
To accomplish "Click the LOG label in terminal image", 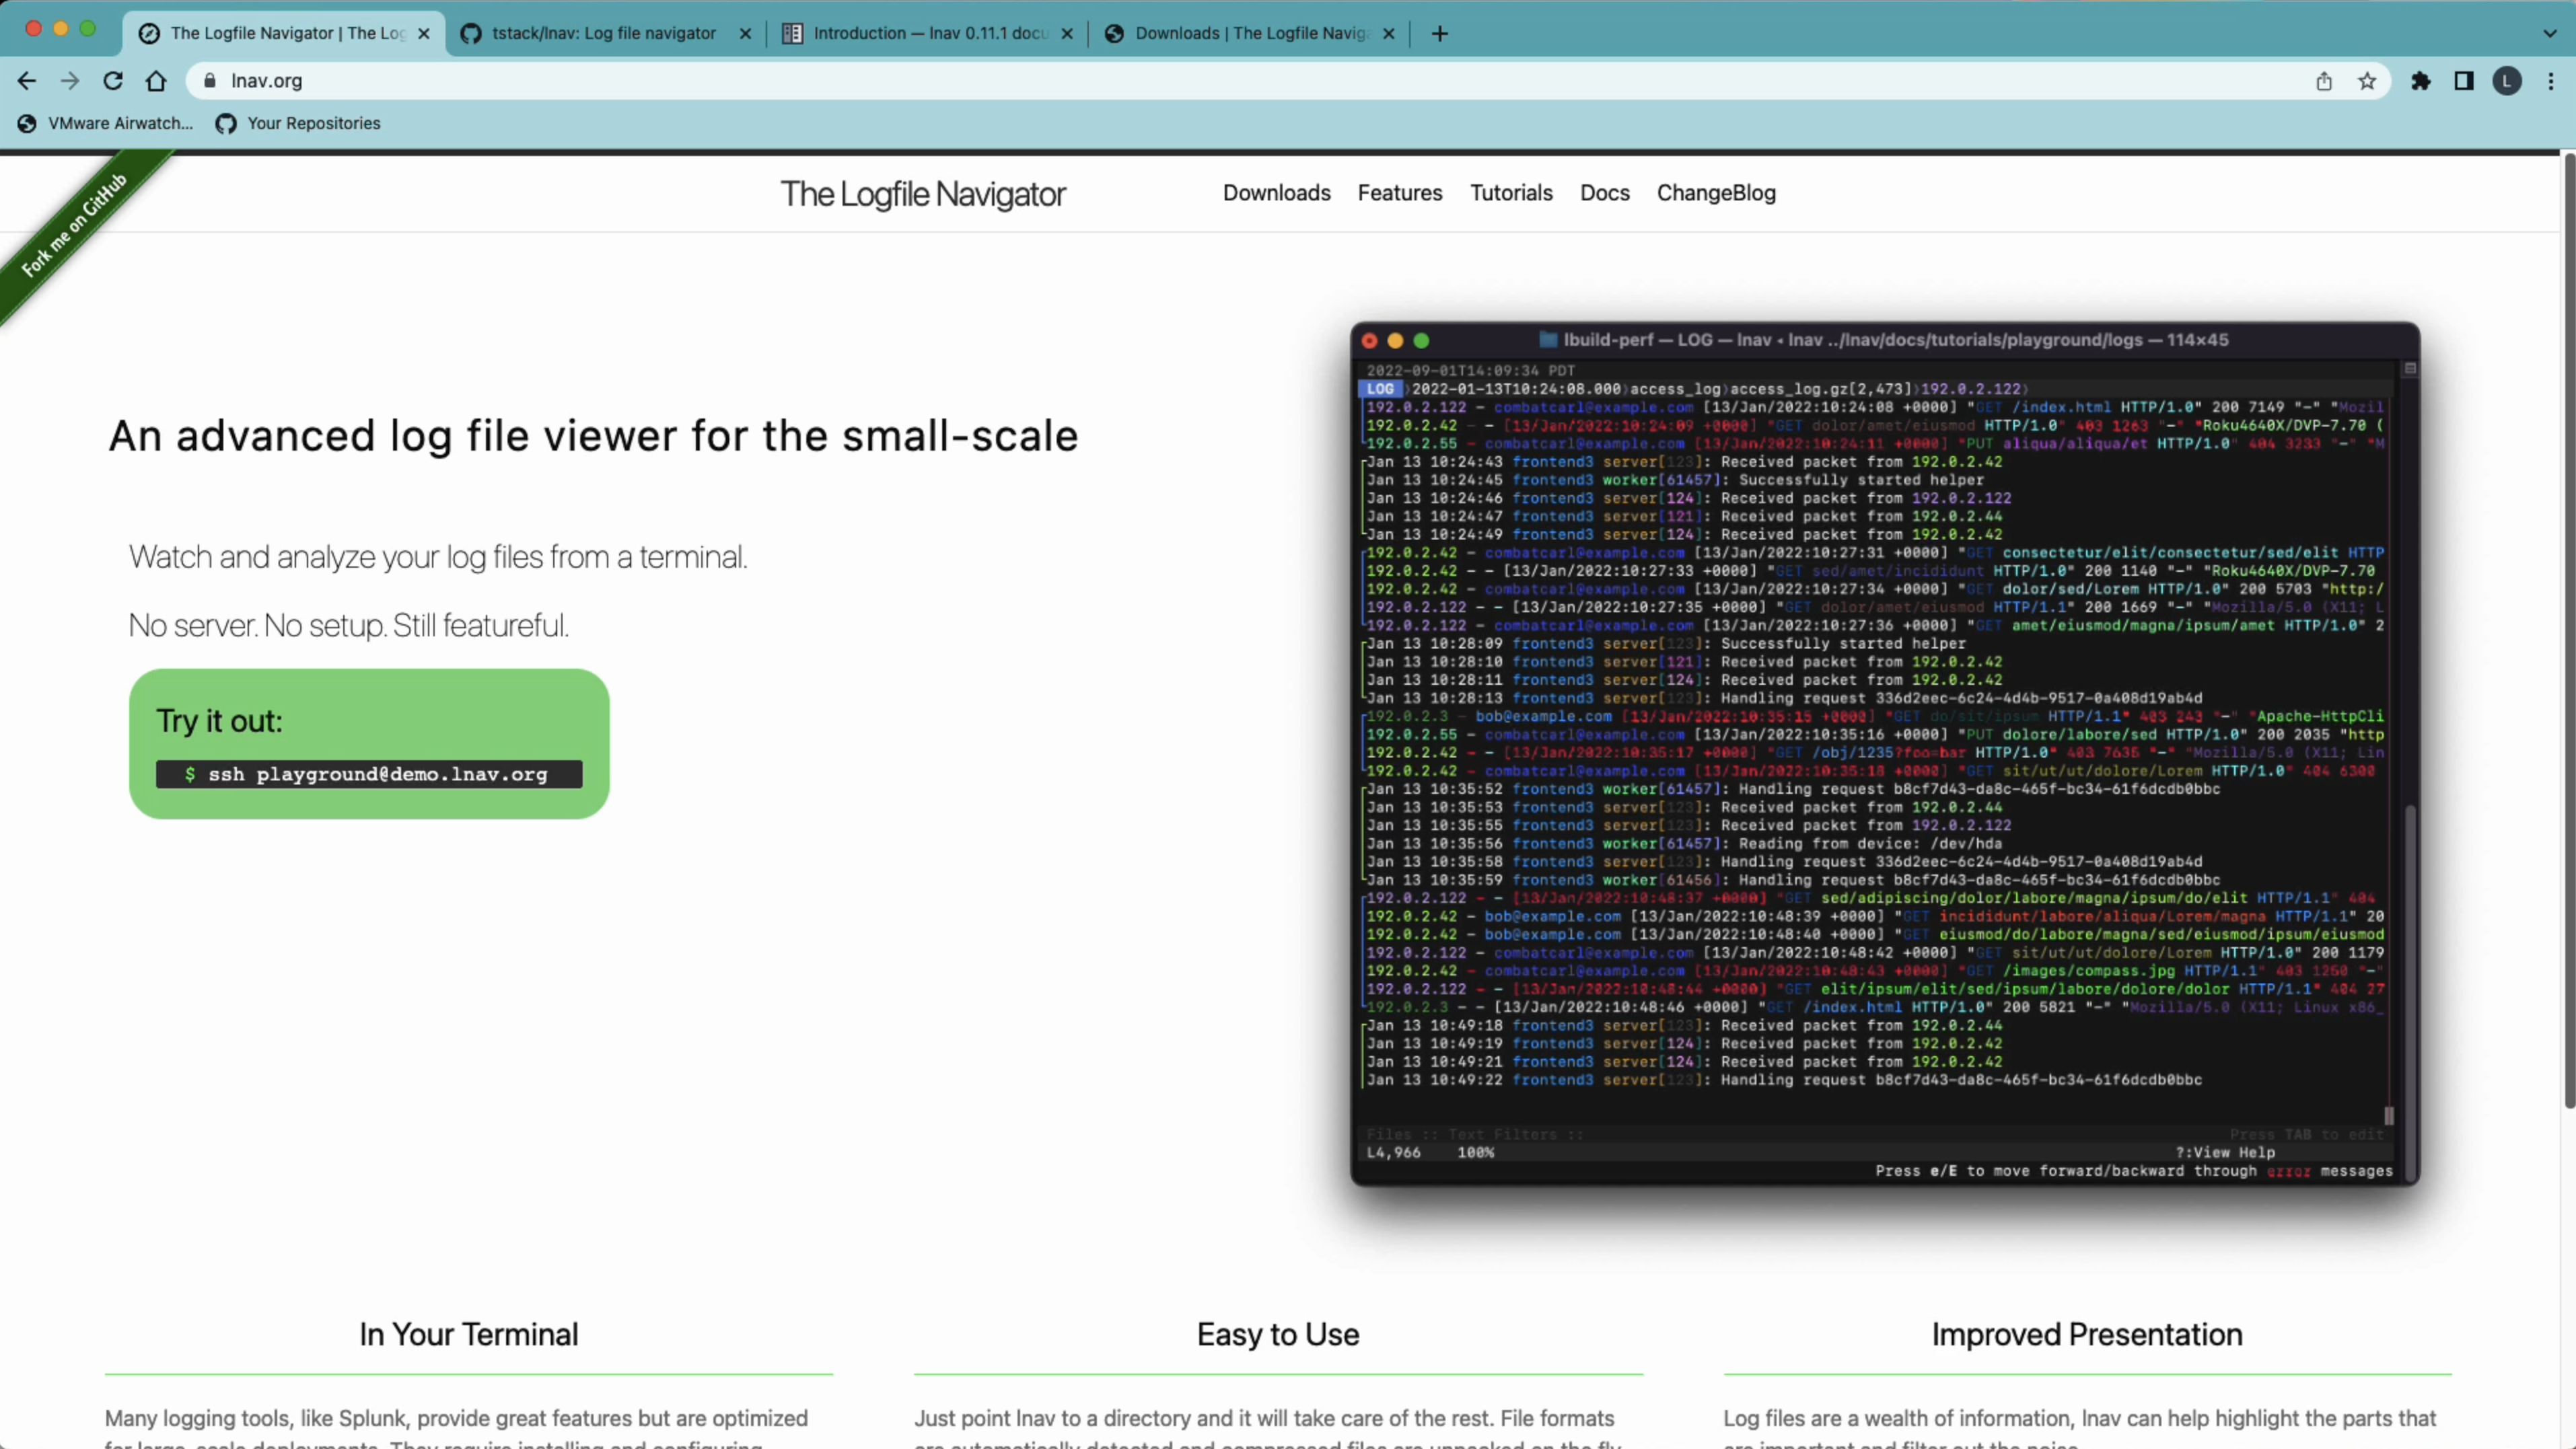I will click(1380, 389).
